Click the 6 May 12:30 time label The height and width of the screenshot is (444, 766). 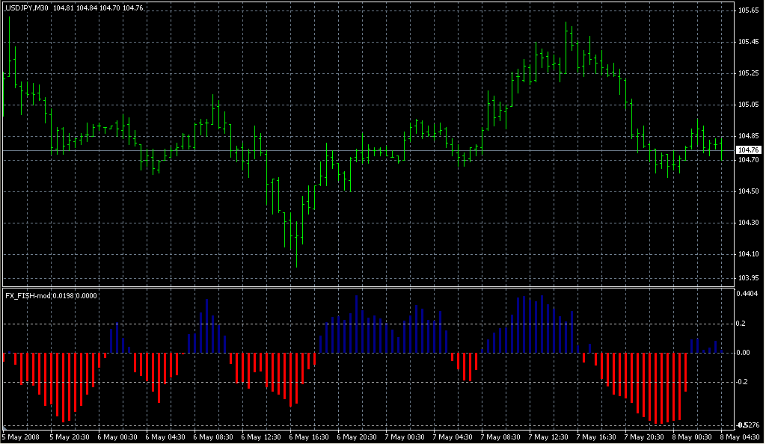click(x=261, y=437)
